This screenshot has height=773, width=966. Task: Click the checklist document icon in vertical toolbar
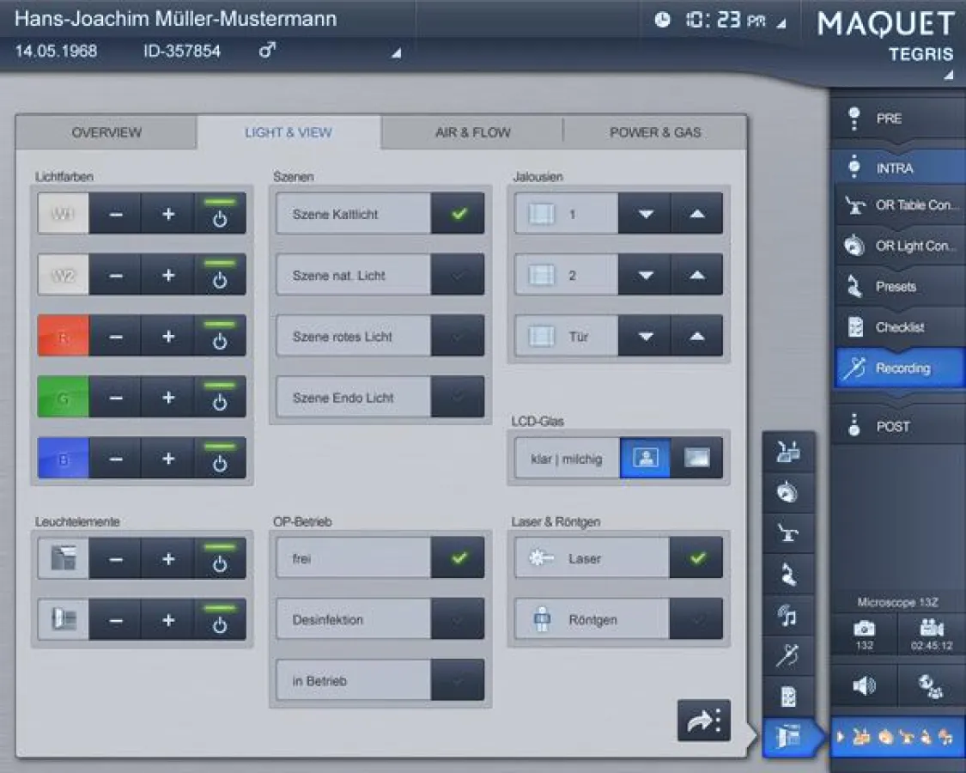(x=788, y=697)
